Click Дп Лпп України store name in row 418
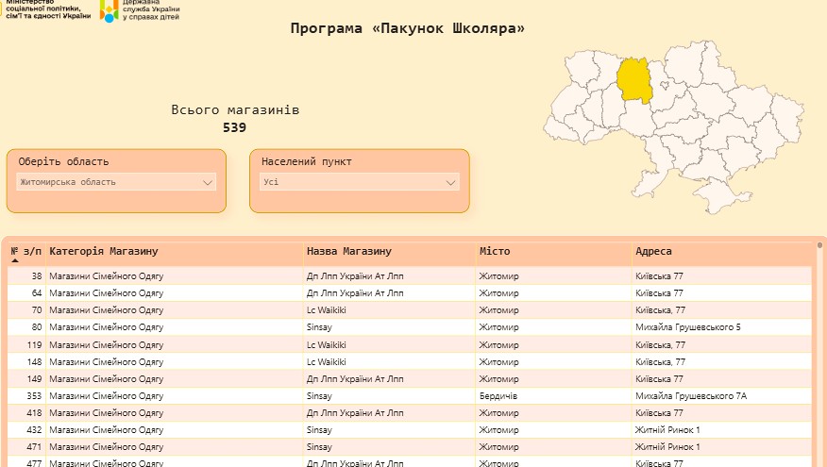Image resolution: width=827 pixels, height=467 pixels. [x=355, y=412]
